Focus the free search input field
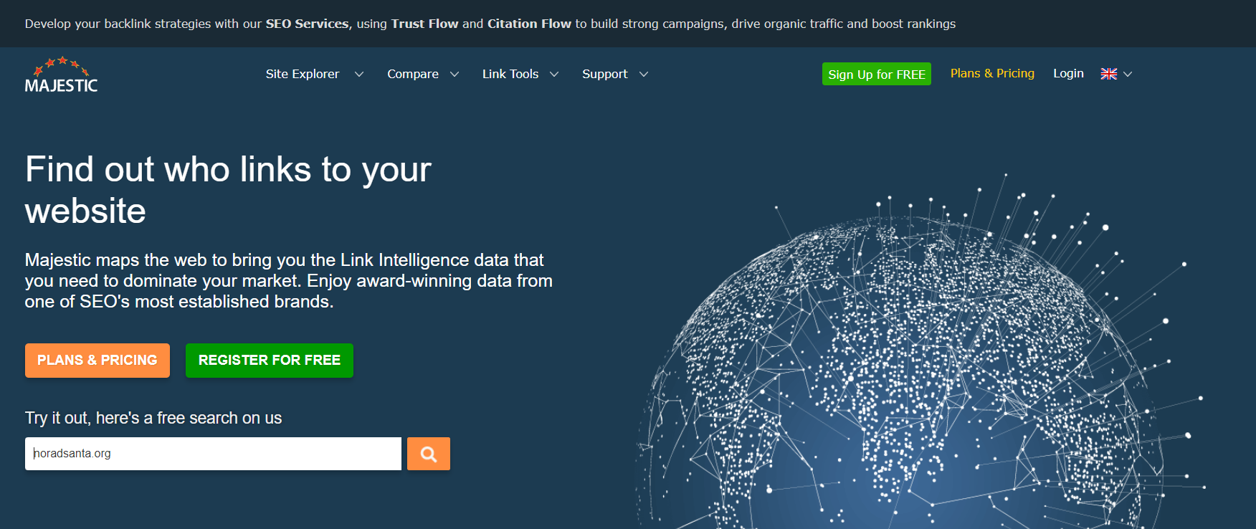 coord(213,454)
